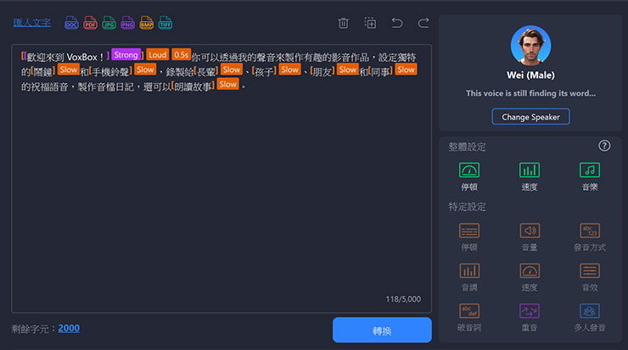
Task: Select 音量 volume setting
Action: (530, 236)
